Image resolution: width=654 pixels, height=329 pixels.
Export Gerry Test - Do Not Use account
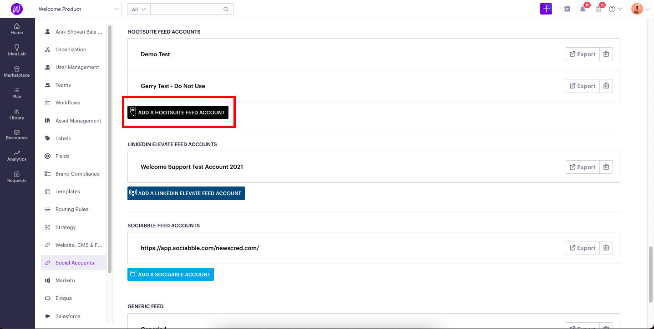click(x=583, y=86)
